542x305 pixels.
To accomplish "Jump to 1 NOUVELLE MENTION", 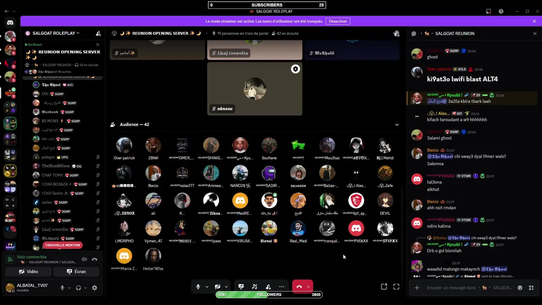I will (63, 245).
